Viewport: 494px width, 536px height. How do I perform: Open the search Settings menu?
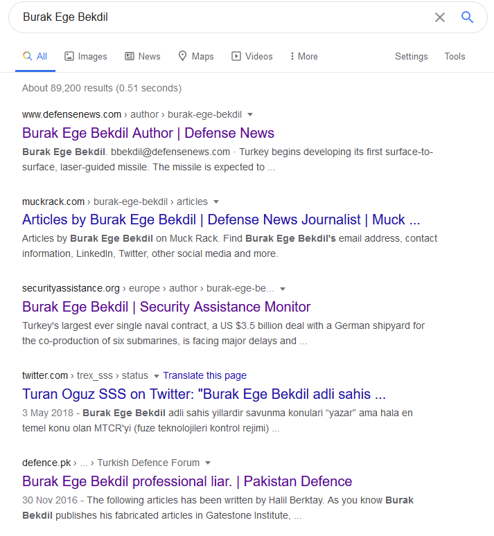411,57
